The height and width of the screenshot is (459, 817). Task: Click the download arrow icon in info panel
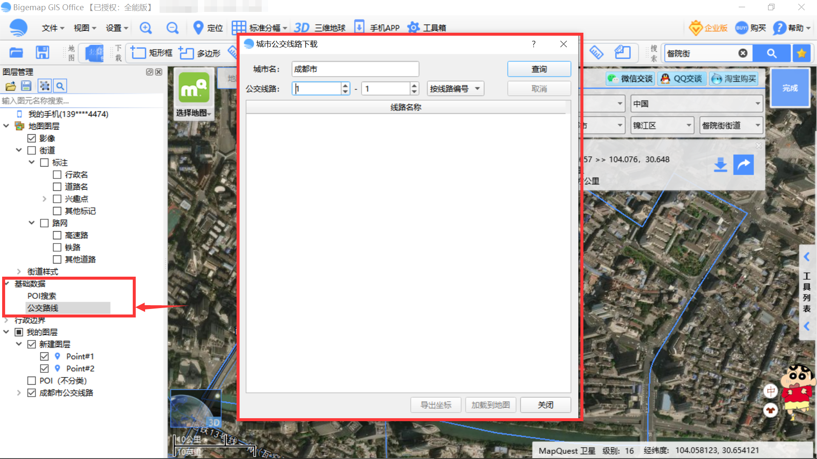click(x=720, y=165)
